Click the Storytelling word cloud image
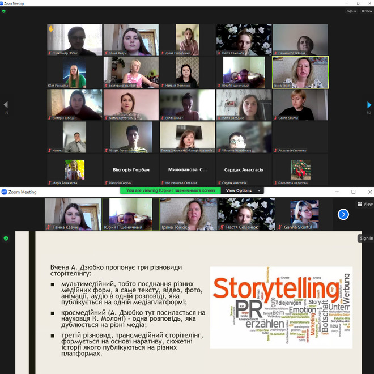 coord(281,307)
